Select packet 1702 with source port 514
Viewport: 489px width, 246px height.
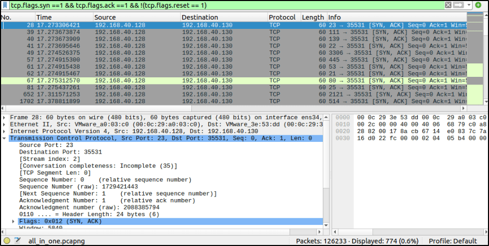[x=155, y=102]
